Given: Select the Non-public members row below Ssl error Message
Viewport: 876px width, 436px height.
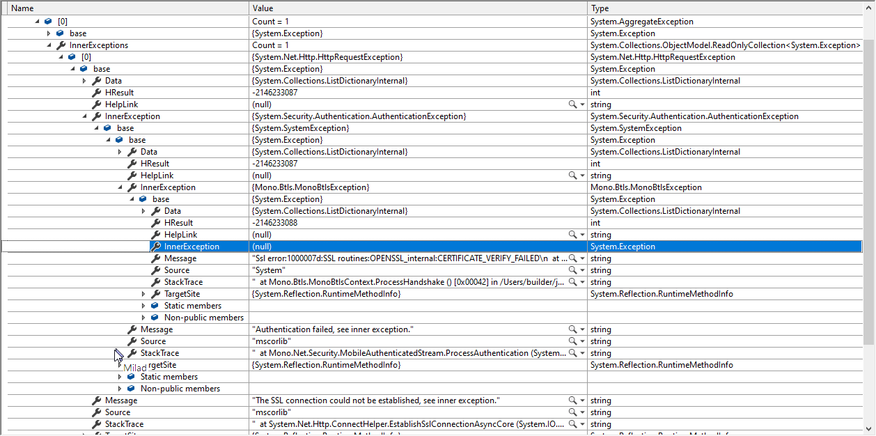Looking at the screenshot, I should (x=432, y=318).
